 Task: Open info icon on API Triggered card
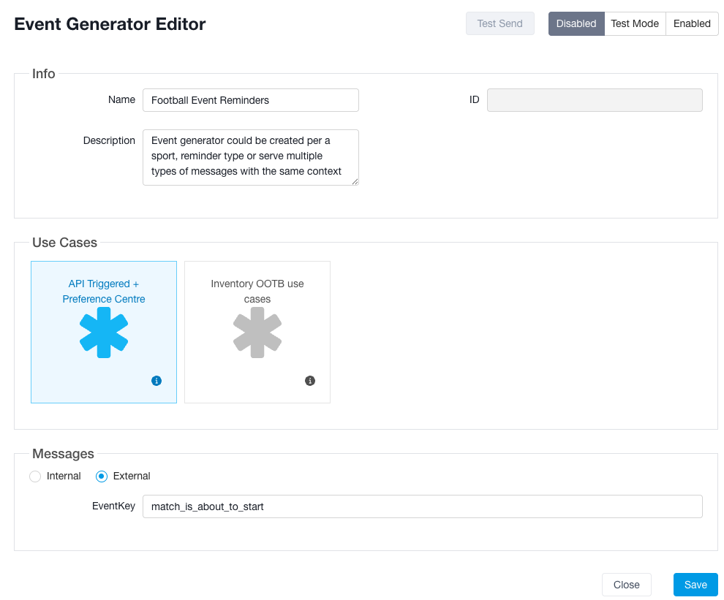tap(157, 381)
